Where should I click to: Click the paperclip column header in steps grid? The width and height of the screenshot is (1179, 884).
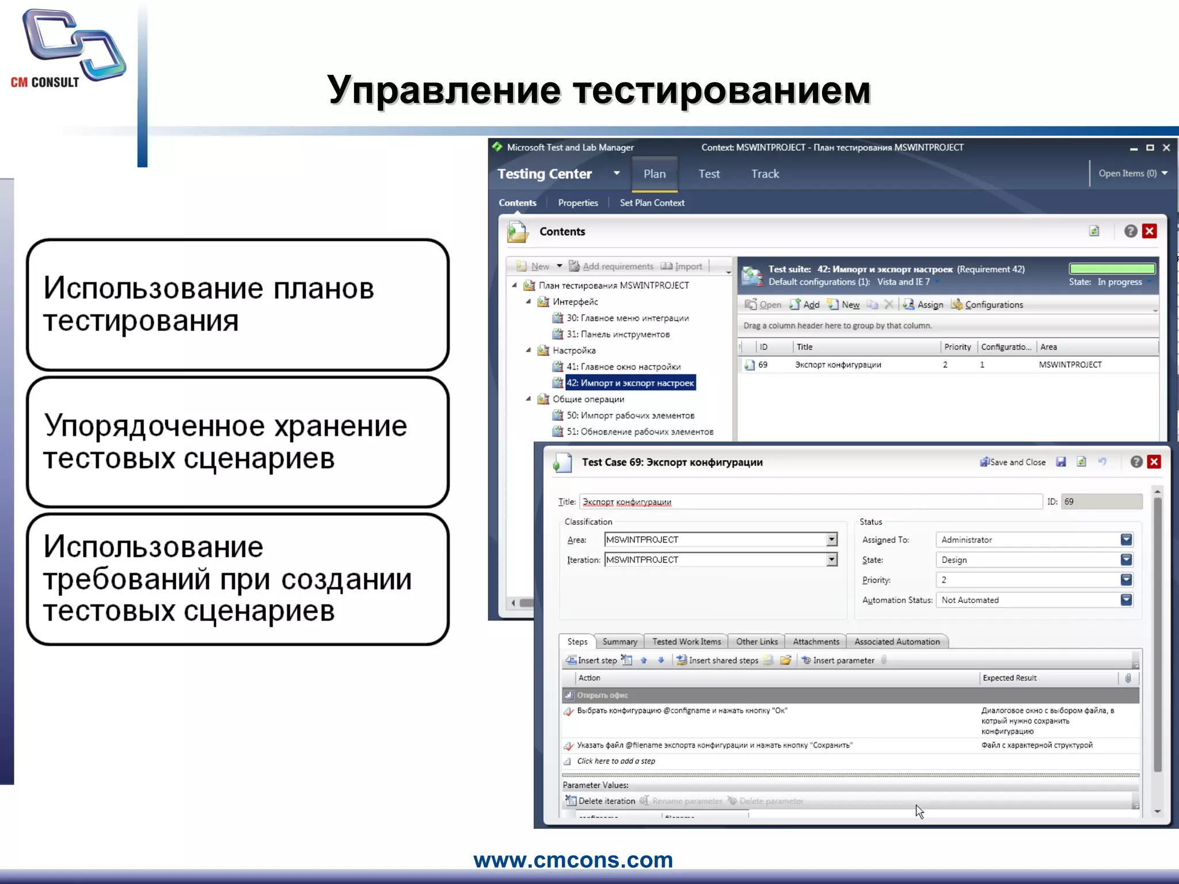[1128, 678]
